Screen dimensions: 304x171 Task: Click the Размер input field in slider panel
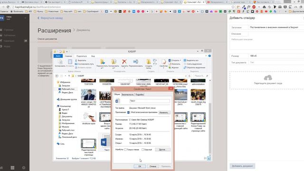point(276,56)
